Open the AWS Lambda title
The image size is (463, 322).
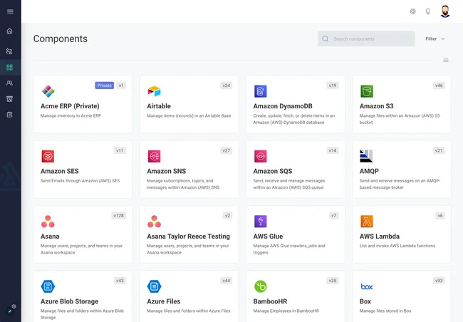coord(380,237)
